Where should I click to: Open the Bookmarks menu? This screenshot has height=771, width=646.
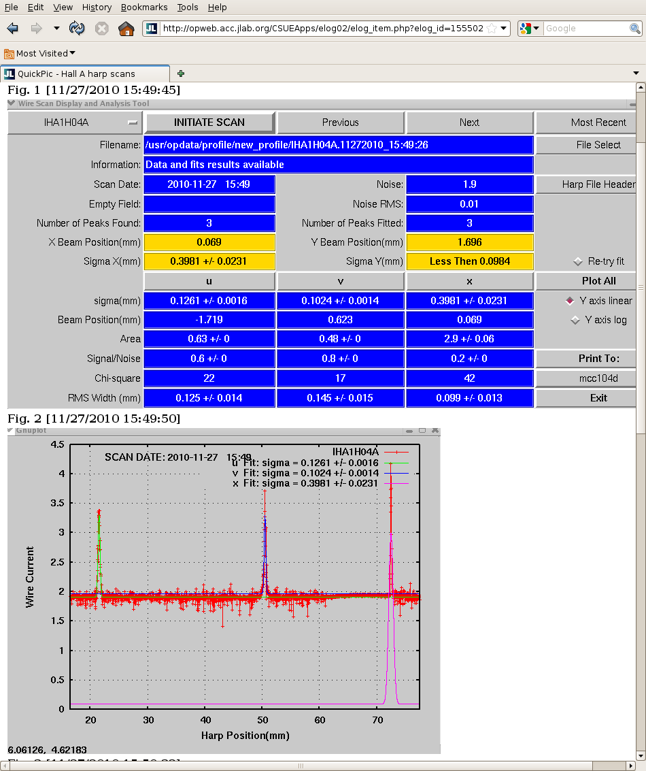pyautogui.click(x=144, y=7)
